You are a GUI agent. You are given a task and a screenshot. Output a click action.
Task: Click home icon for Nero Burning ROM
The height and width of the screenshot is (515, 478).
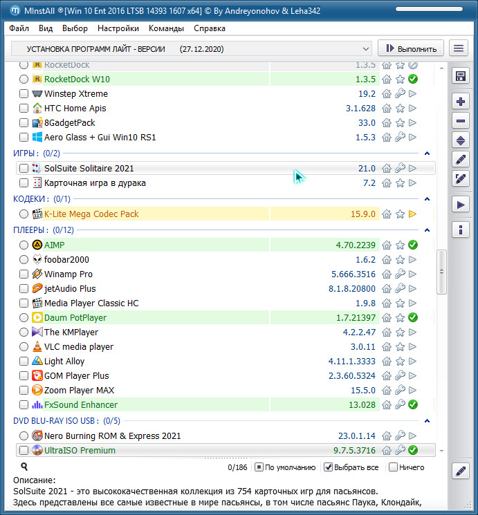387,436
